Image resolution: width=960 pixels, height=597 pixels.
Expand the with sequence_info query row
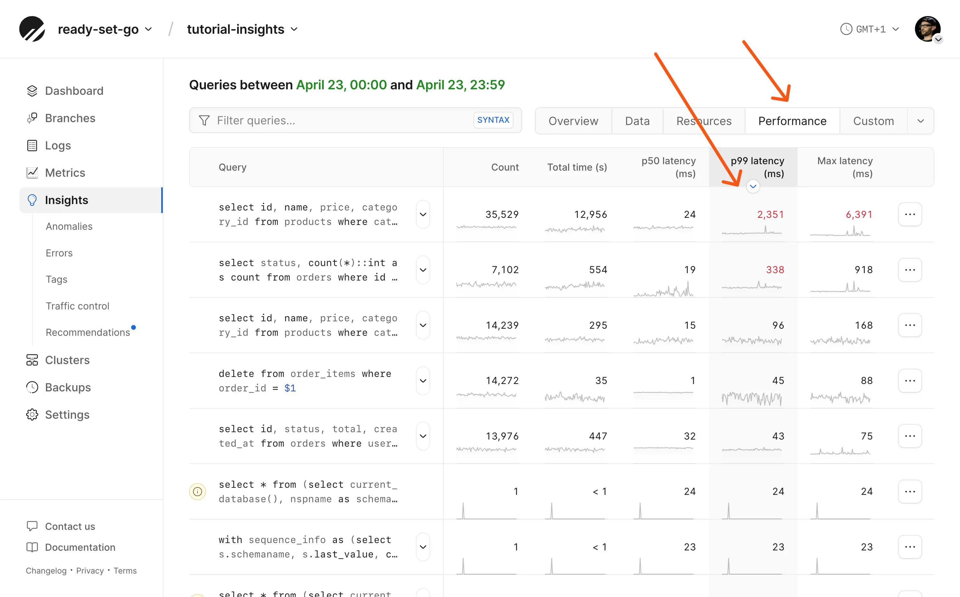tap(423, 547)
